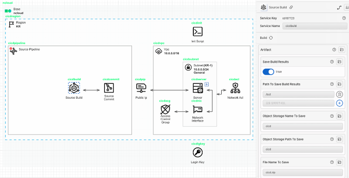
Task: Click the Object Storage Name field containing cicd
Action: [x=303, y=126]
